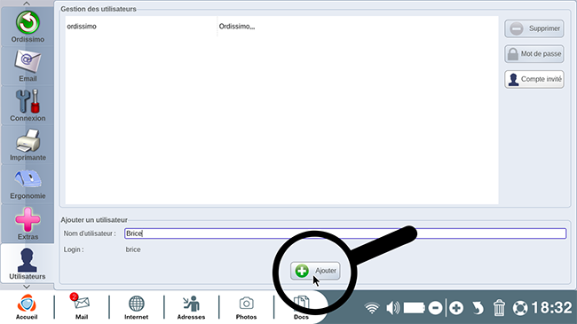Click the Mot de passe button
The width and height of the screenshot is (577, 324).
click(534, 54)
